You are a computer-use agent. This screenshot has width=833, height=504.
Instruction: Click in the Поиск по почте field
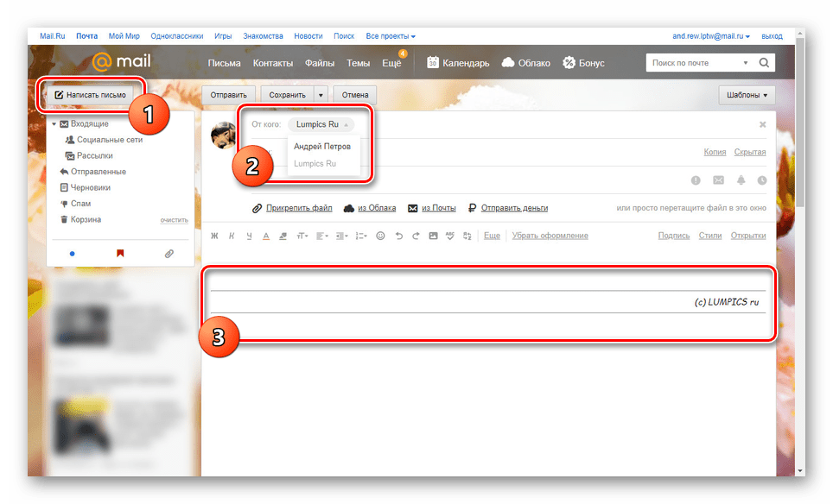point(693,63)
